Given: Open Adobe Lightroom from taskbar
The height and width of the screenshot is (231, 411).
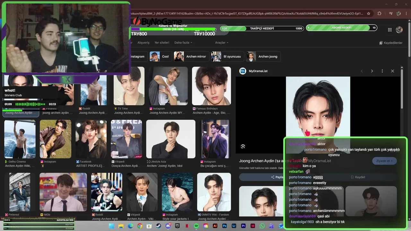Looking at the screenshot, I should pos(234,226).
